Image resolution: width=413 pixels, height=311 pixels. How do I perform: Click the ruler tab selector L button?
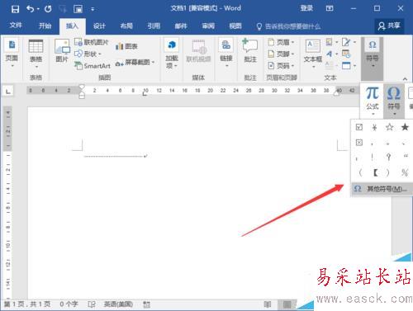click(8, 91)
